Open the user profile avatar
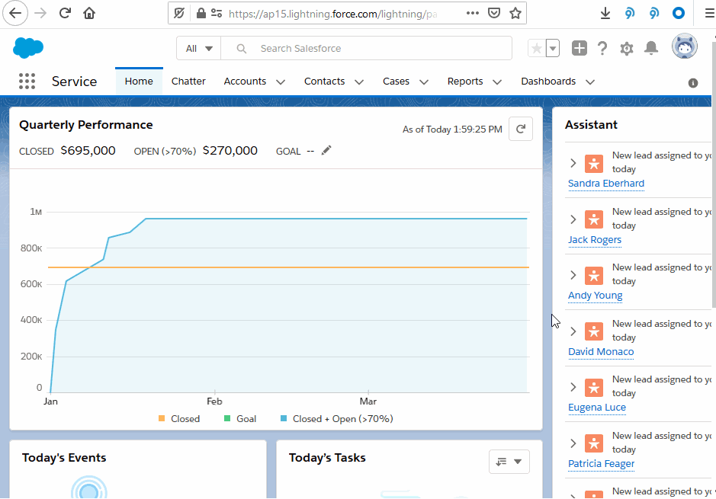Viewport: 716px width, 499px height. (x=684, y=46)
